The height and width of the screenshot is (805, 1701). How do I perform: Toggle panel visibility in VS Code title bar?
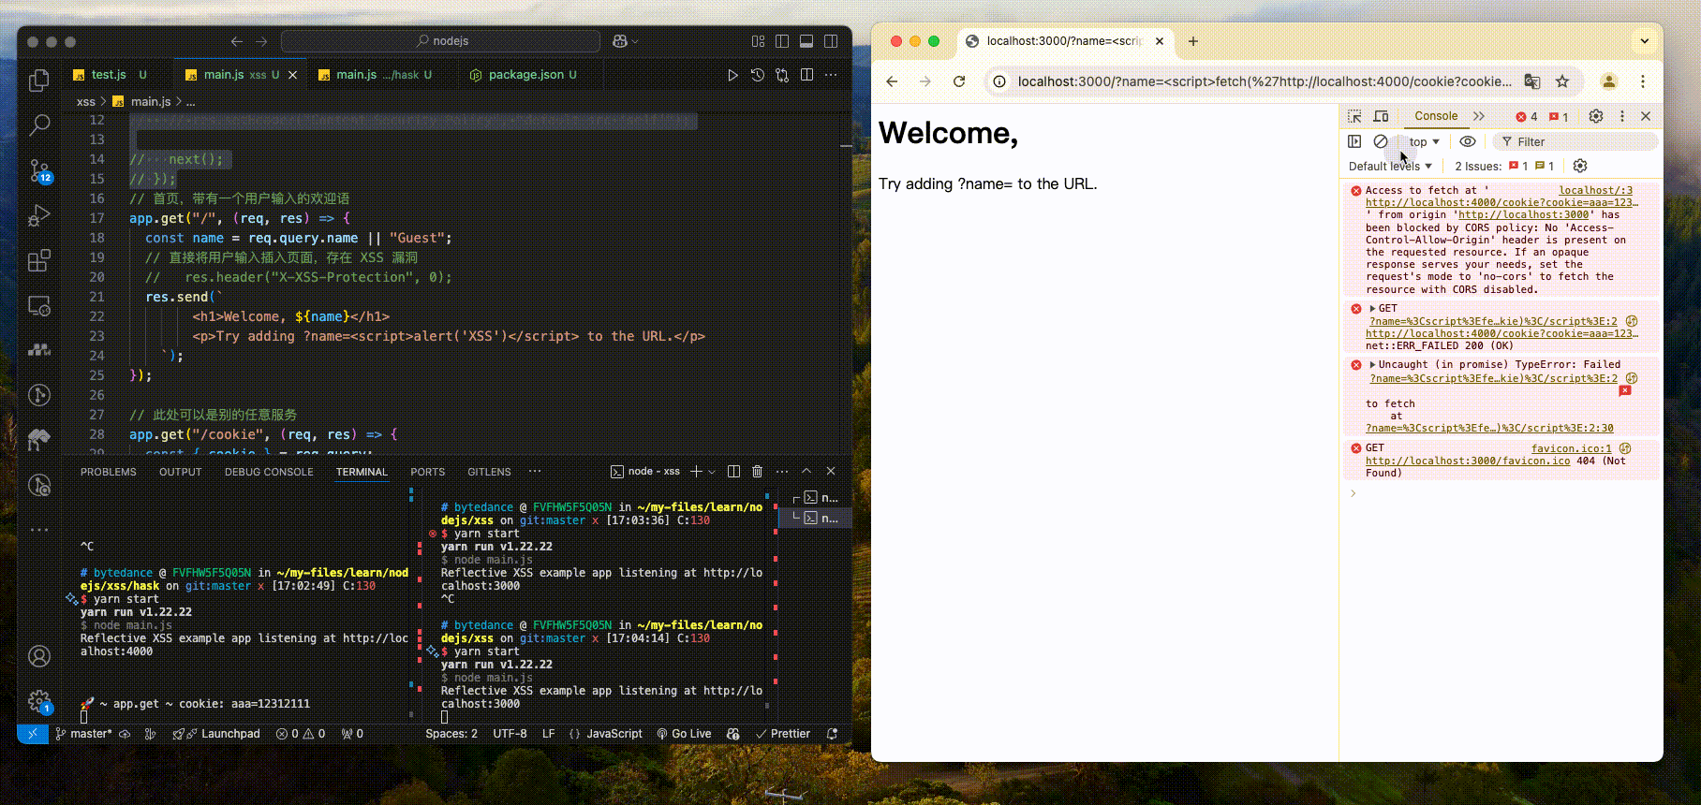coord(806,41)
